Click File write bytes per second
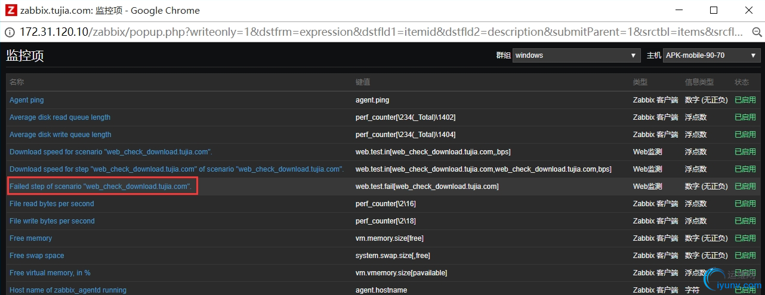 (x=52, y=221)
